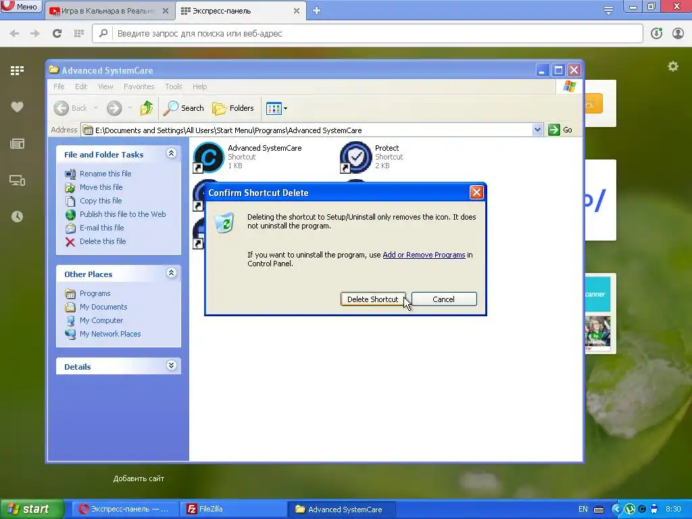Expand the Details panel
The width and height of the screenshot is (692, 519).
tap(171, 366)
